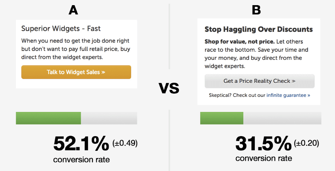
Task: Click the 31.5% conversion figure
Action: [x=263, y=143]
